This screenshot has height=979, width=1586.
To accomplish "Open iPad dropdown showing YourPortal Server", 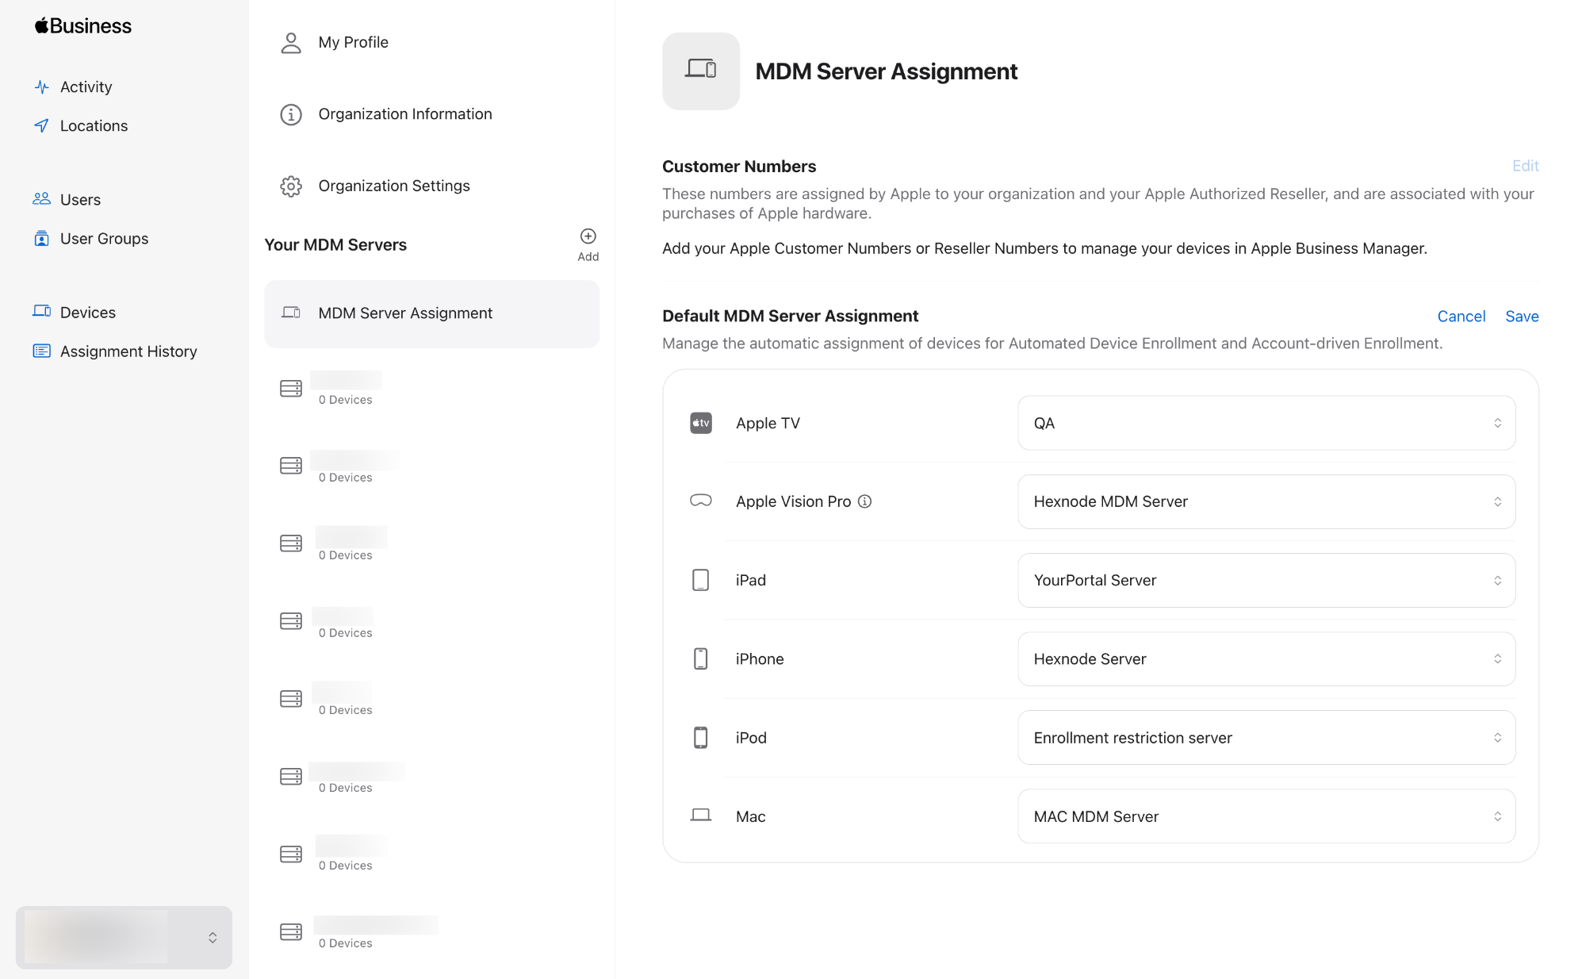I will tap(1266, 580).
